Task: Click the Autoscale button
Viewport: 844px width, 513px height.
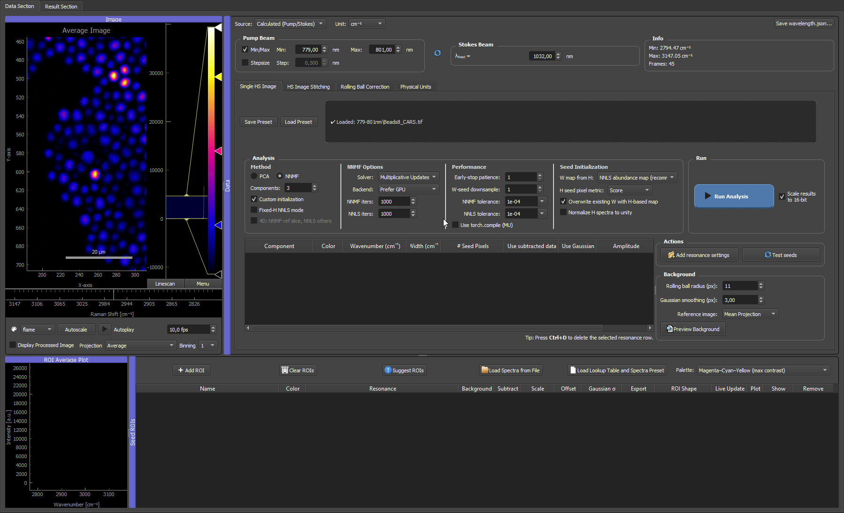Action: click(x=76, y=330)
